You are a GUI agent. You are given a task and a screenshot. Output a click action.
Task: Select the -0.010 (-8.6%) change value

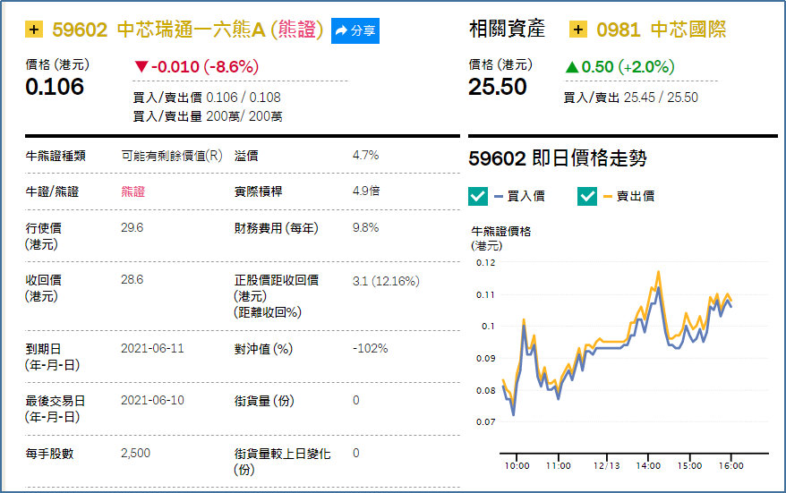pos(197,66)
